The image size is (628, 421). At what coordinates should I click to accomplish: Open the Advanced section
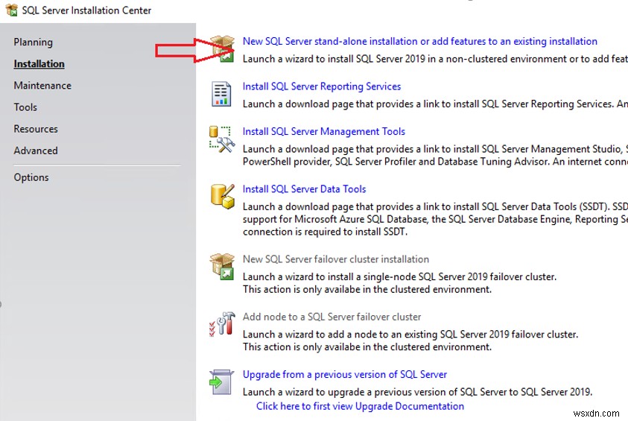[36, 151]
